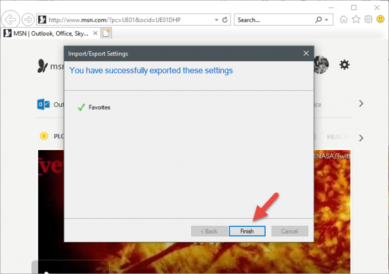
Task: Click the Cancel button in dialog
Action: 290,231
